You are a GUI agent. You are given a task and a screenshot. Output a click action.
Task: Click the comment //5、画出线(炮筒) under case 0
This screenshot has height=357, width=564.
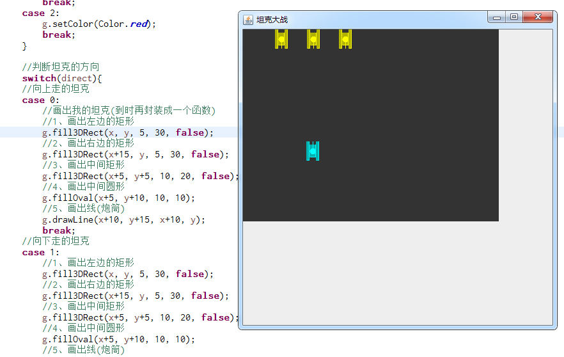click(x=83, y=209)
